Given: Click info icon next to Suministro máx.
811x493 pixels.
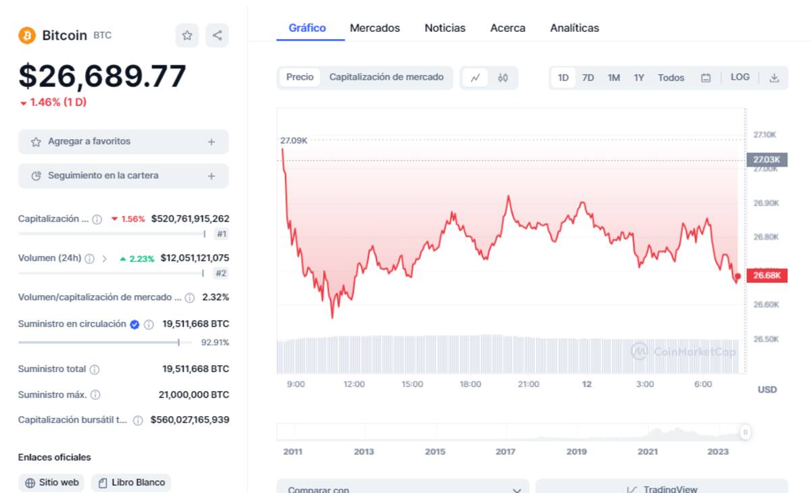Looking at the screenshot, I should click(x=95, y=395).
